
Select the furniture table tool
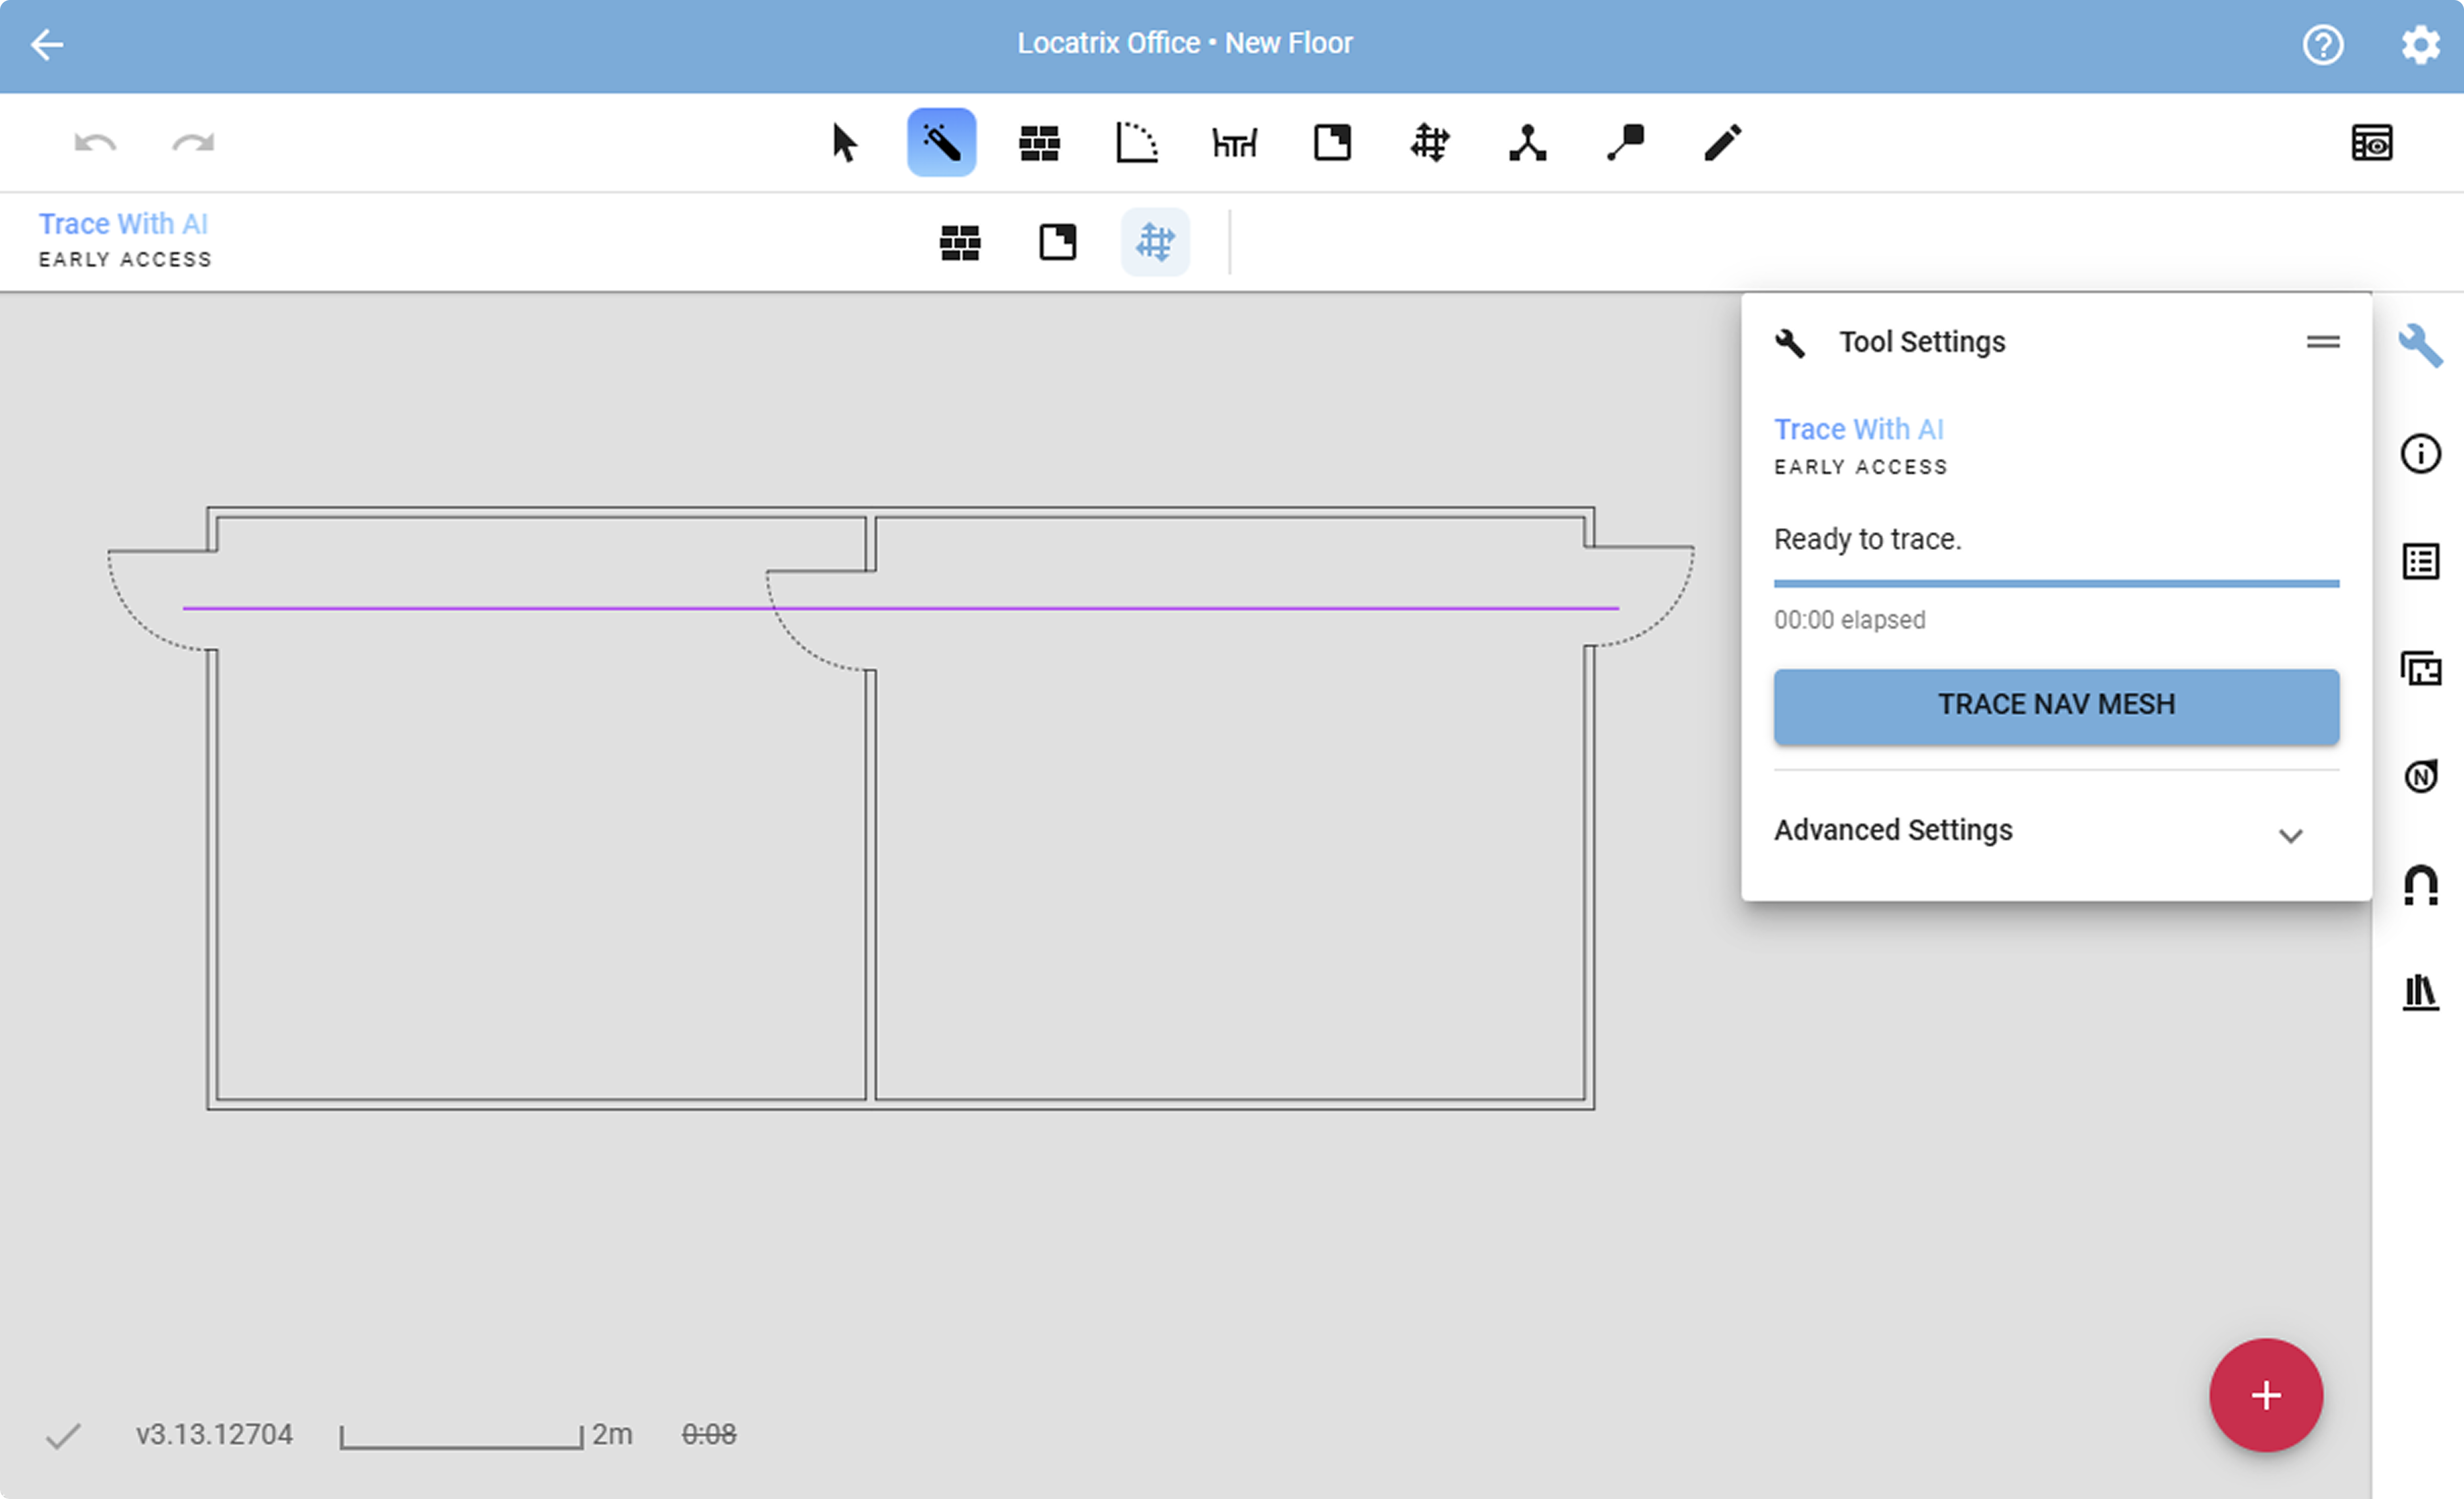(1234, 143)
